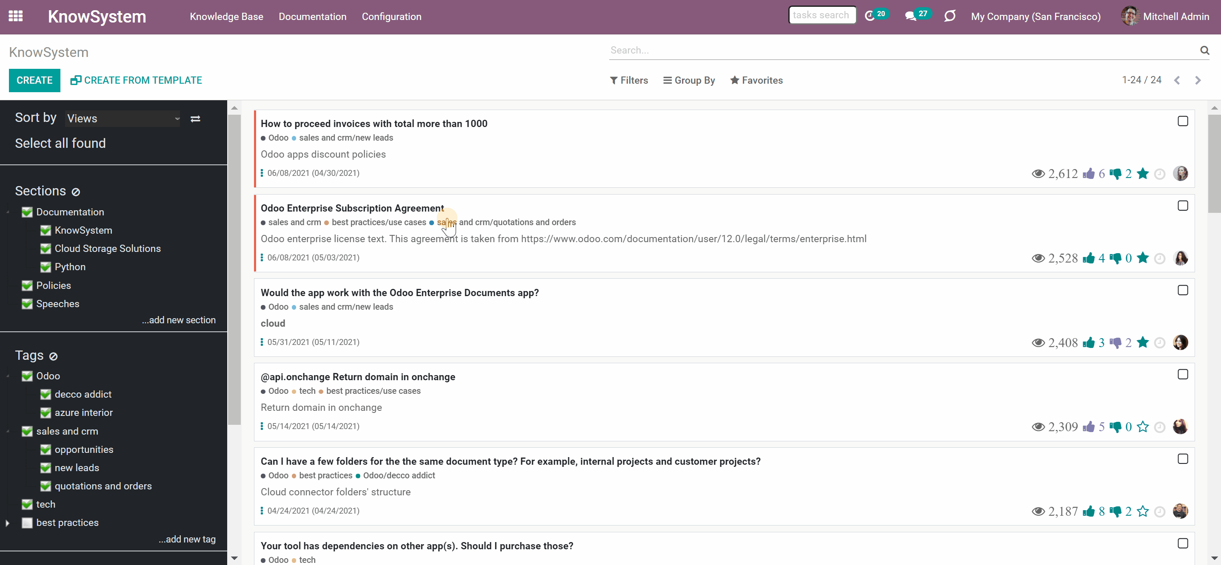The height and width of the screenshot is (565, 1221).
Task: Open the Group By dropdown
Action: click(x=689, y=80)
